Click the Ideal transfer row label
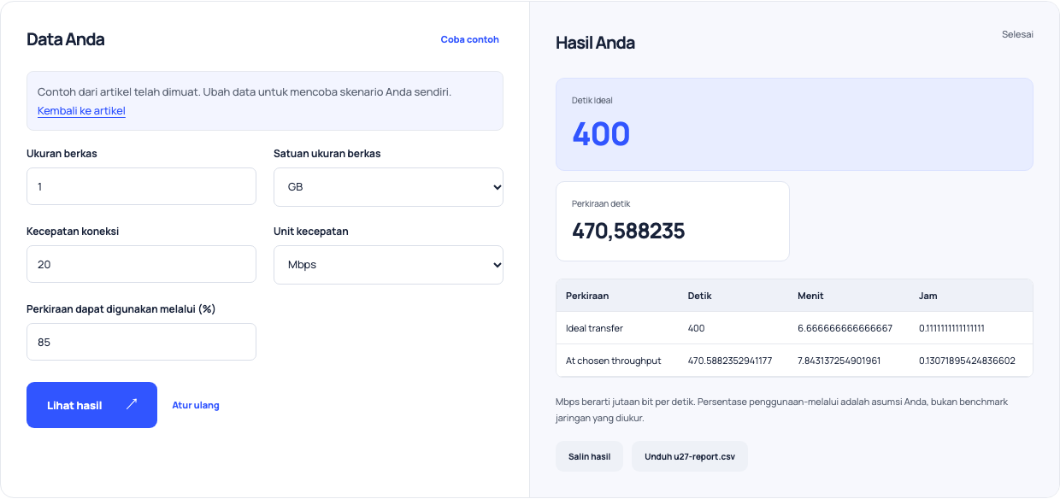This screenshot has width=1060, height=499. (594, 328)
